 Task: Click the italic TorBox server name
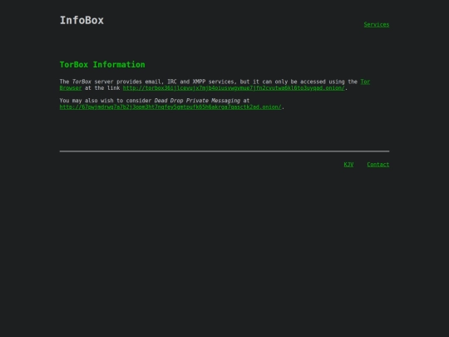(x=81, y=82)
